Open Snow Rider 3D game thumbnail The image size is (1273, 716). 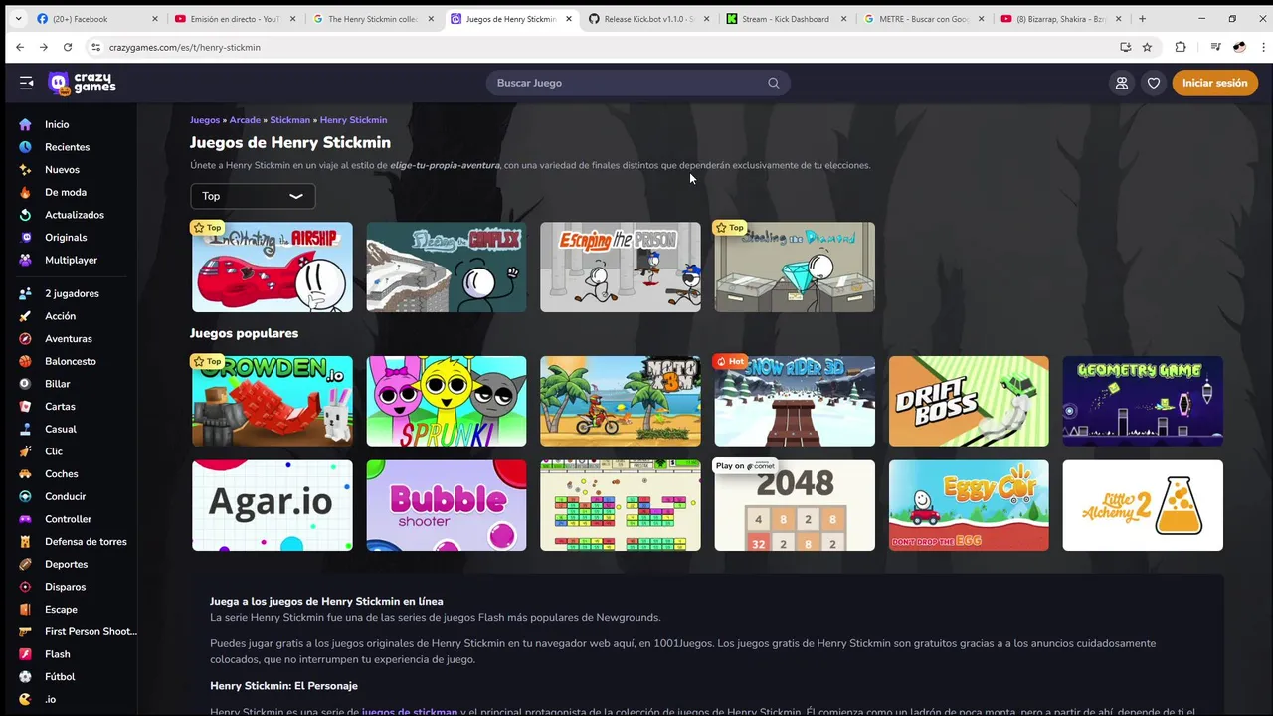pyautogui.click(x=795, y=401)
